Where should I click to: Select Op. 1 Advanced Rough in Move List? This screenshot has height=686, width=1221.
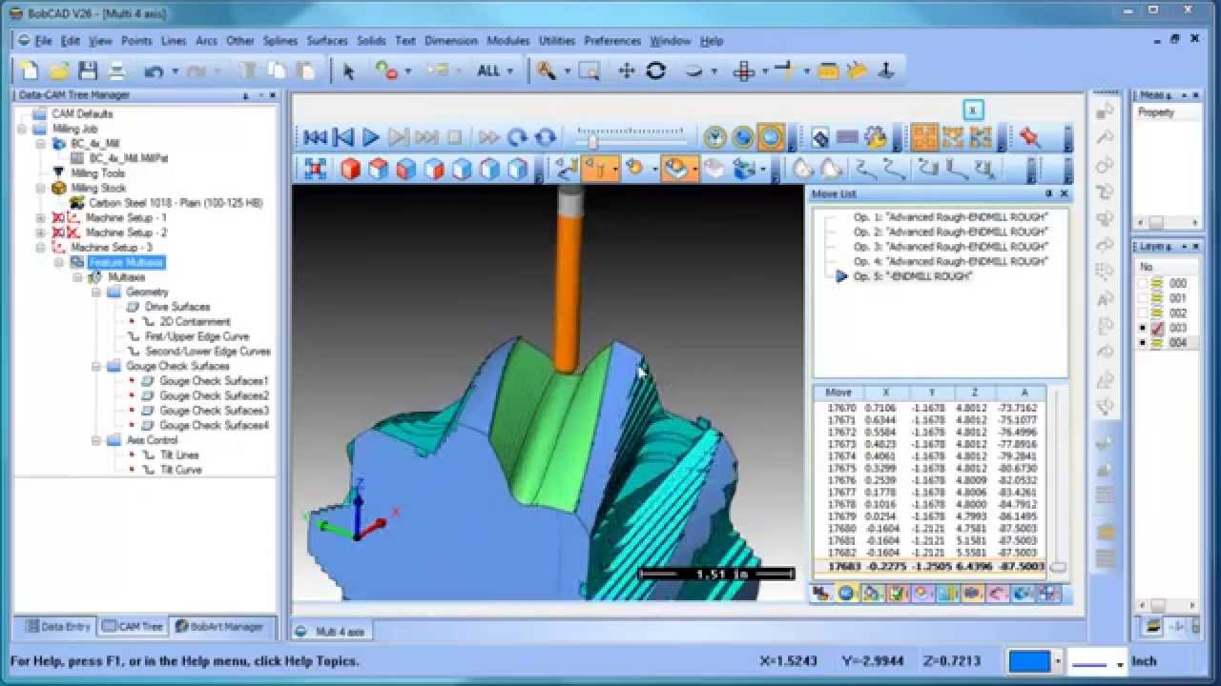pyautogui.click(x=950, y=217)
